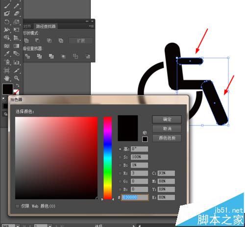Select the Column Graph tool
The image size is (245, 227).
coord(16,62)
